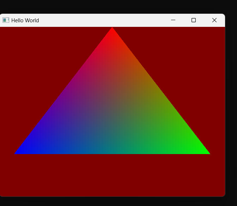Image resolution: width=237 pixels, height=206 pixels.
Task: Click empty title bar space left of minimize
Action: pos(106,20)
